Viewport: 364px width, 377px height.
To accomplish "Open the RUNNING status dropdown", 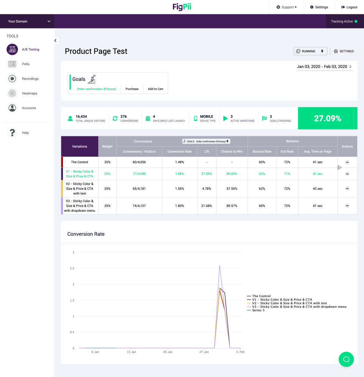I will pyautogui.click(x=310, y=51).
